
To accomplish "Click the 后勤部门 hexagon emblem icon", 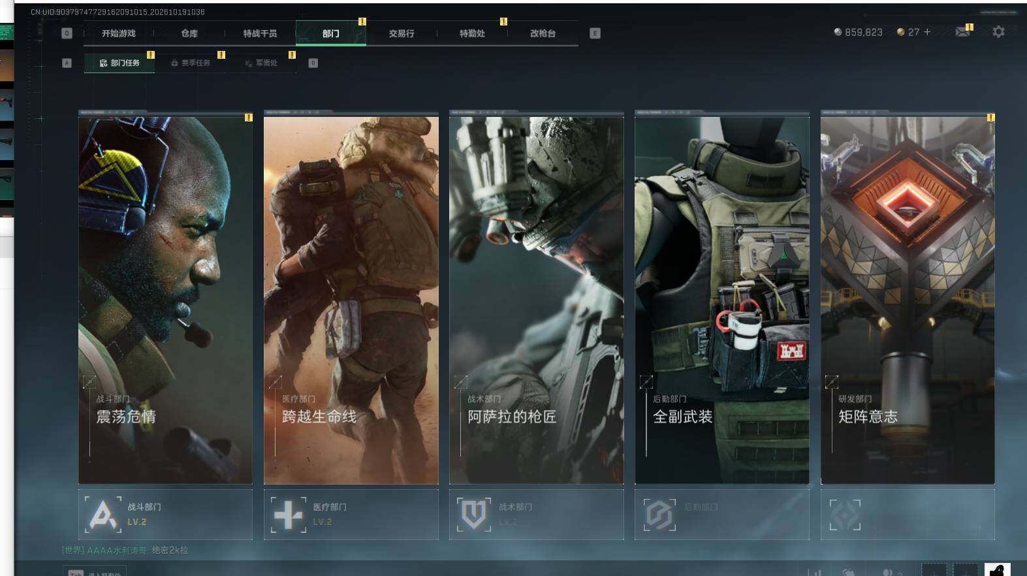I will pos(659,515).
